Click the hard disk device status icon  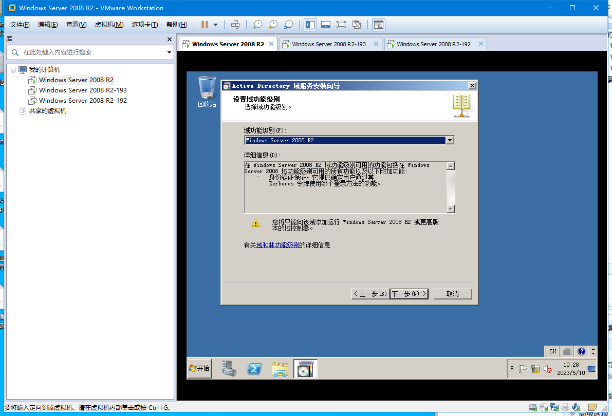pyautogui.click(x=533, y=407)
